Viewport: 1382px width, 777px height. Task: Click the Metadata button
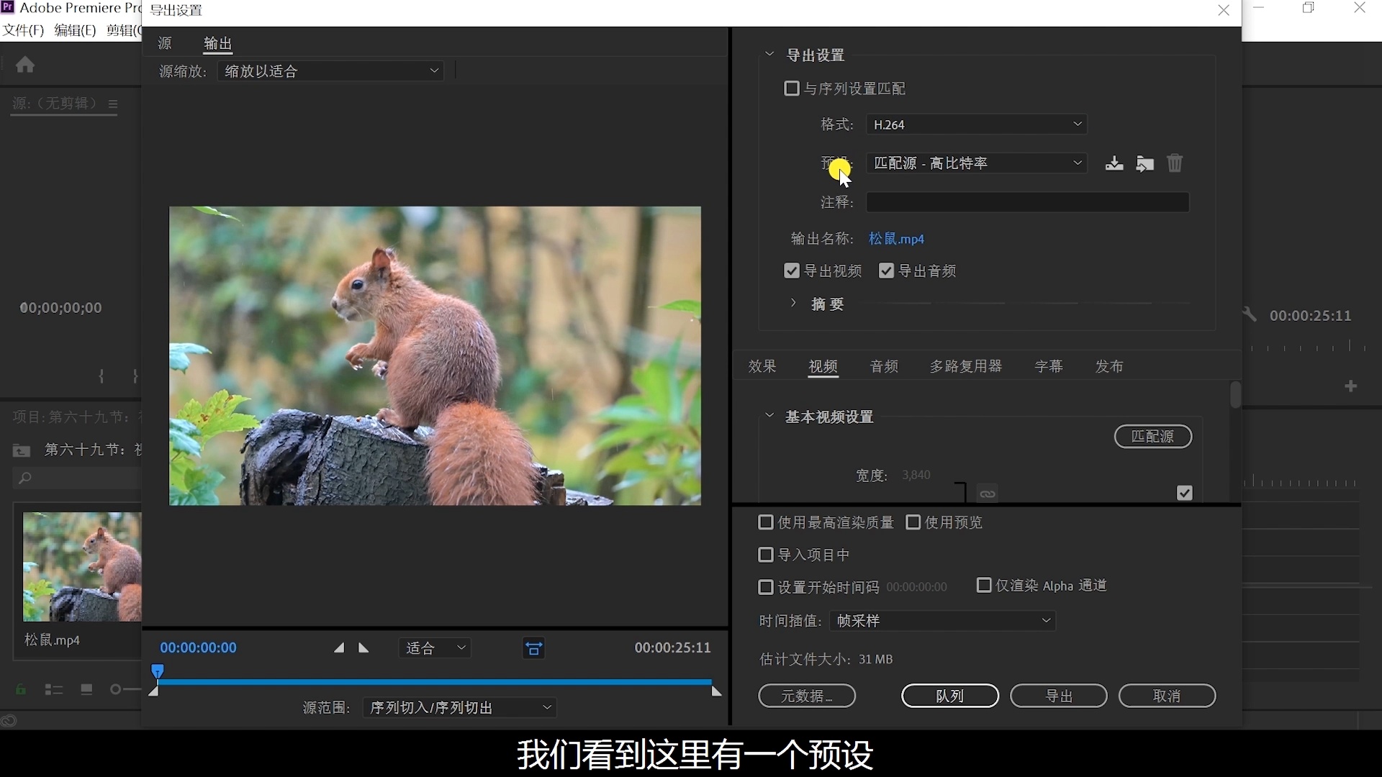807,696
